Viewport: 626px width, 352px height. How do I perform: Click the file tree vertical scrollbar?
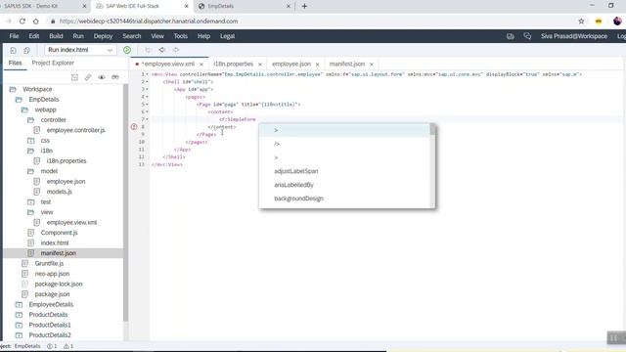click(x=125, y=202)
